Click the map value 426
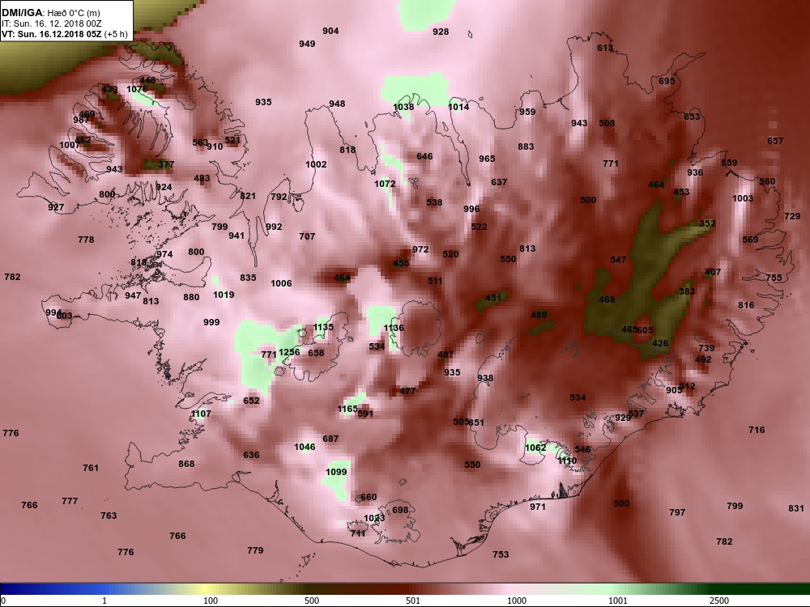Image resolution: width=810 pixels, height=607 pixels. tap(660, 343)
